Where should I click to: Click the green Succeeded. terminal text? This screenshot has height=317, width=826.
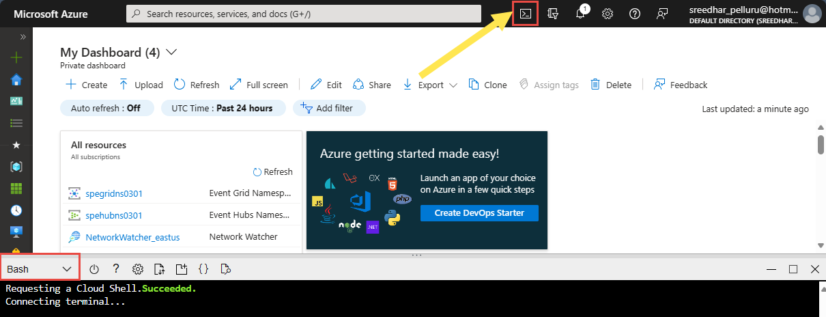[x=169, y=289]
